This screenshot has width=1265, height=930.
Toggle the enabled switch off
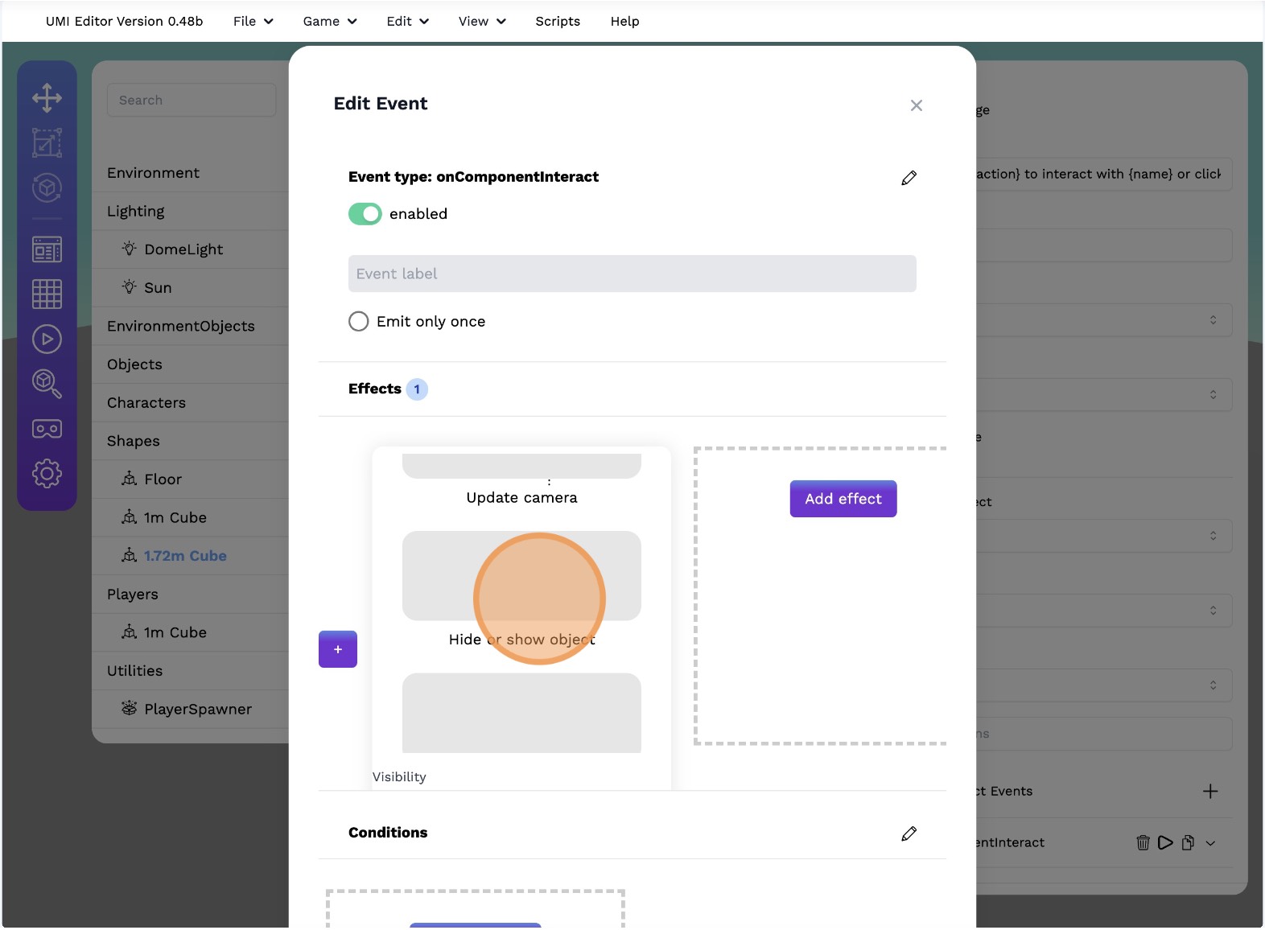(x=365, y=214)
